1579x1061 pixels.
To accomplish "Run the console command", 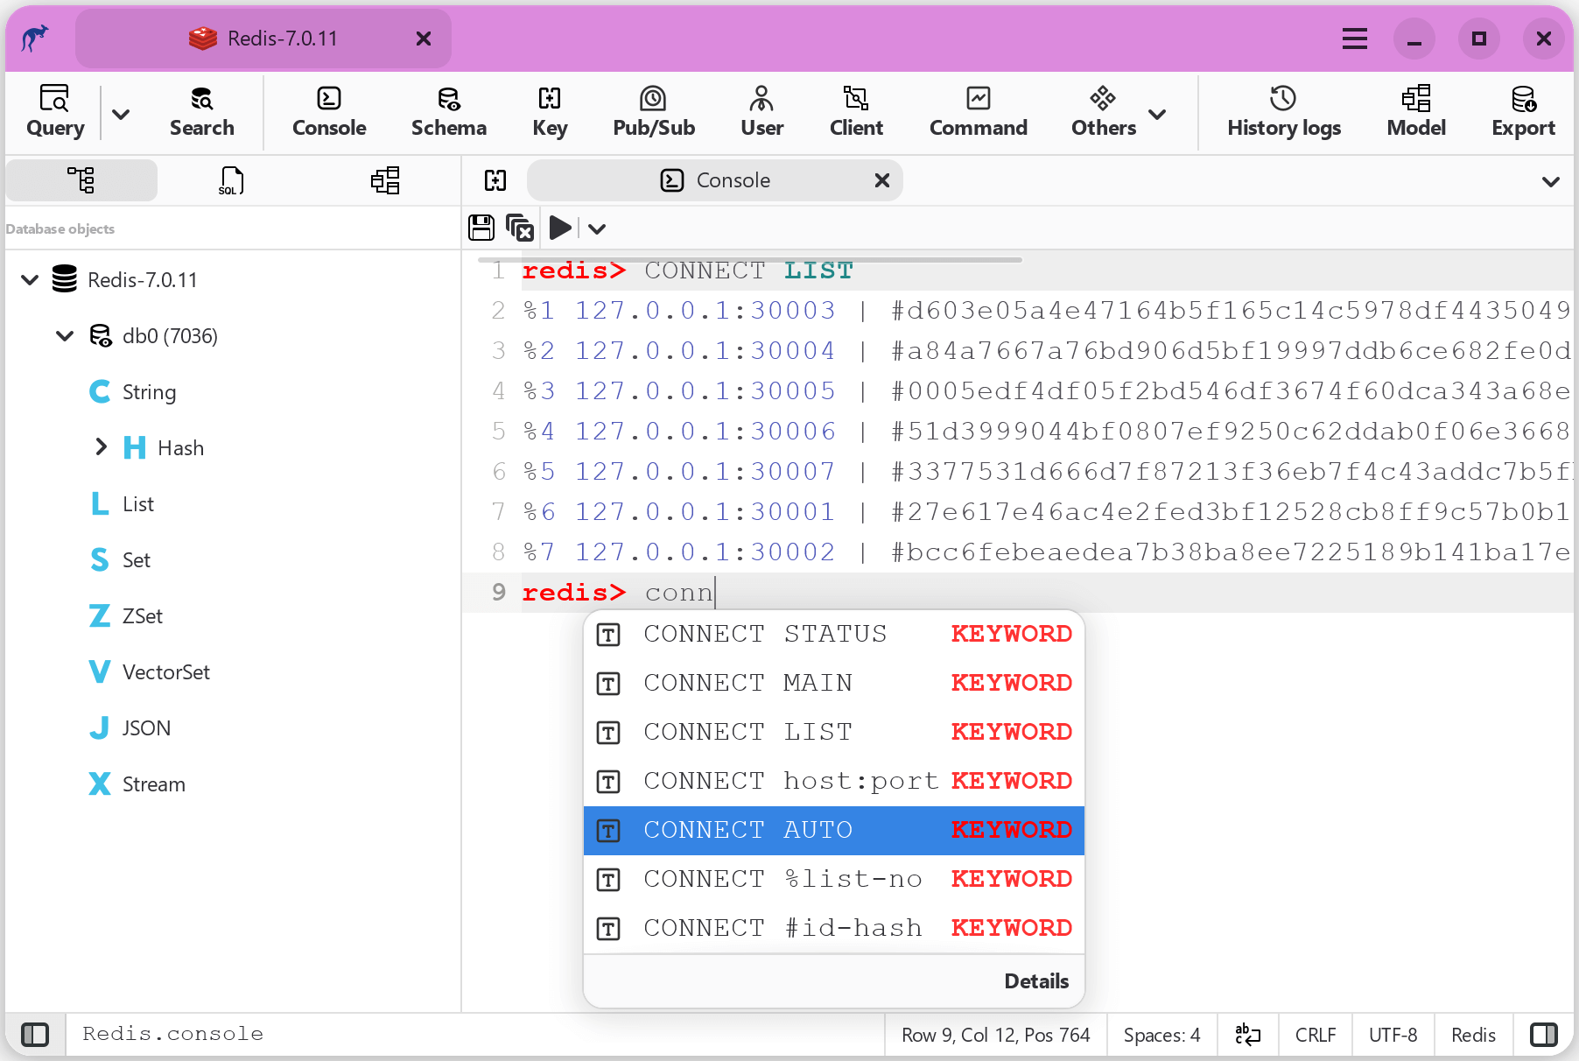I will click(x=560, y=228).
